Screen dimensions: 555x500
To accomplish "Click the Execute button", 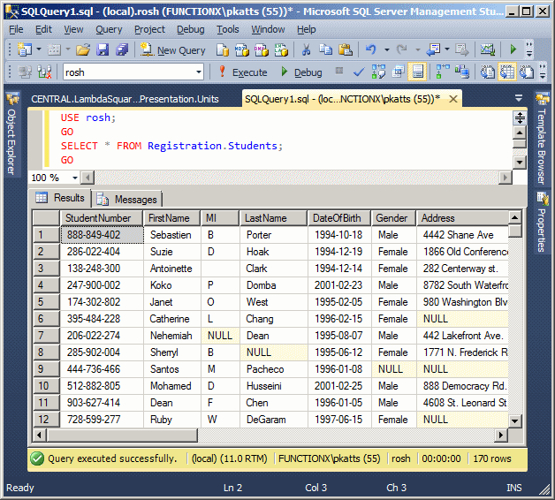I will click(x=242, y=72).
